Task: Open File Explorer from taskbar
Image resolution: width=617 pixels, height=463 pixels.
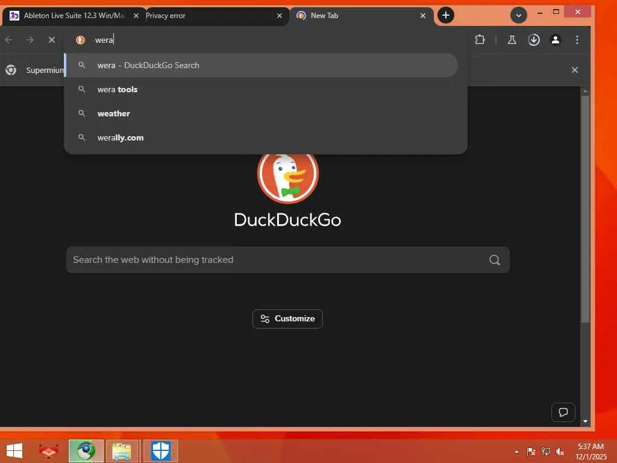Action: pos(122,451)
